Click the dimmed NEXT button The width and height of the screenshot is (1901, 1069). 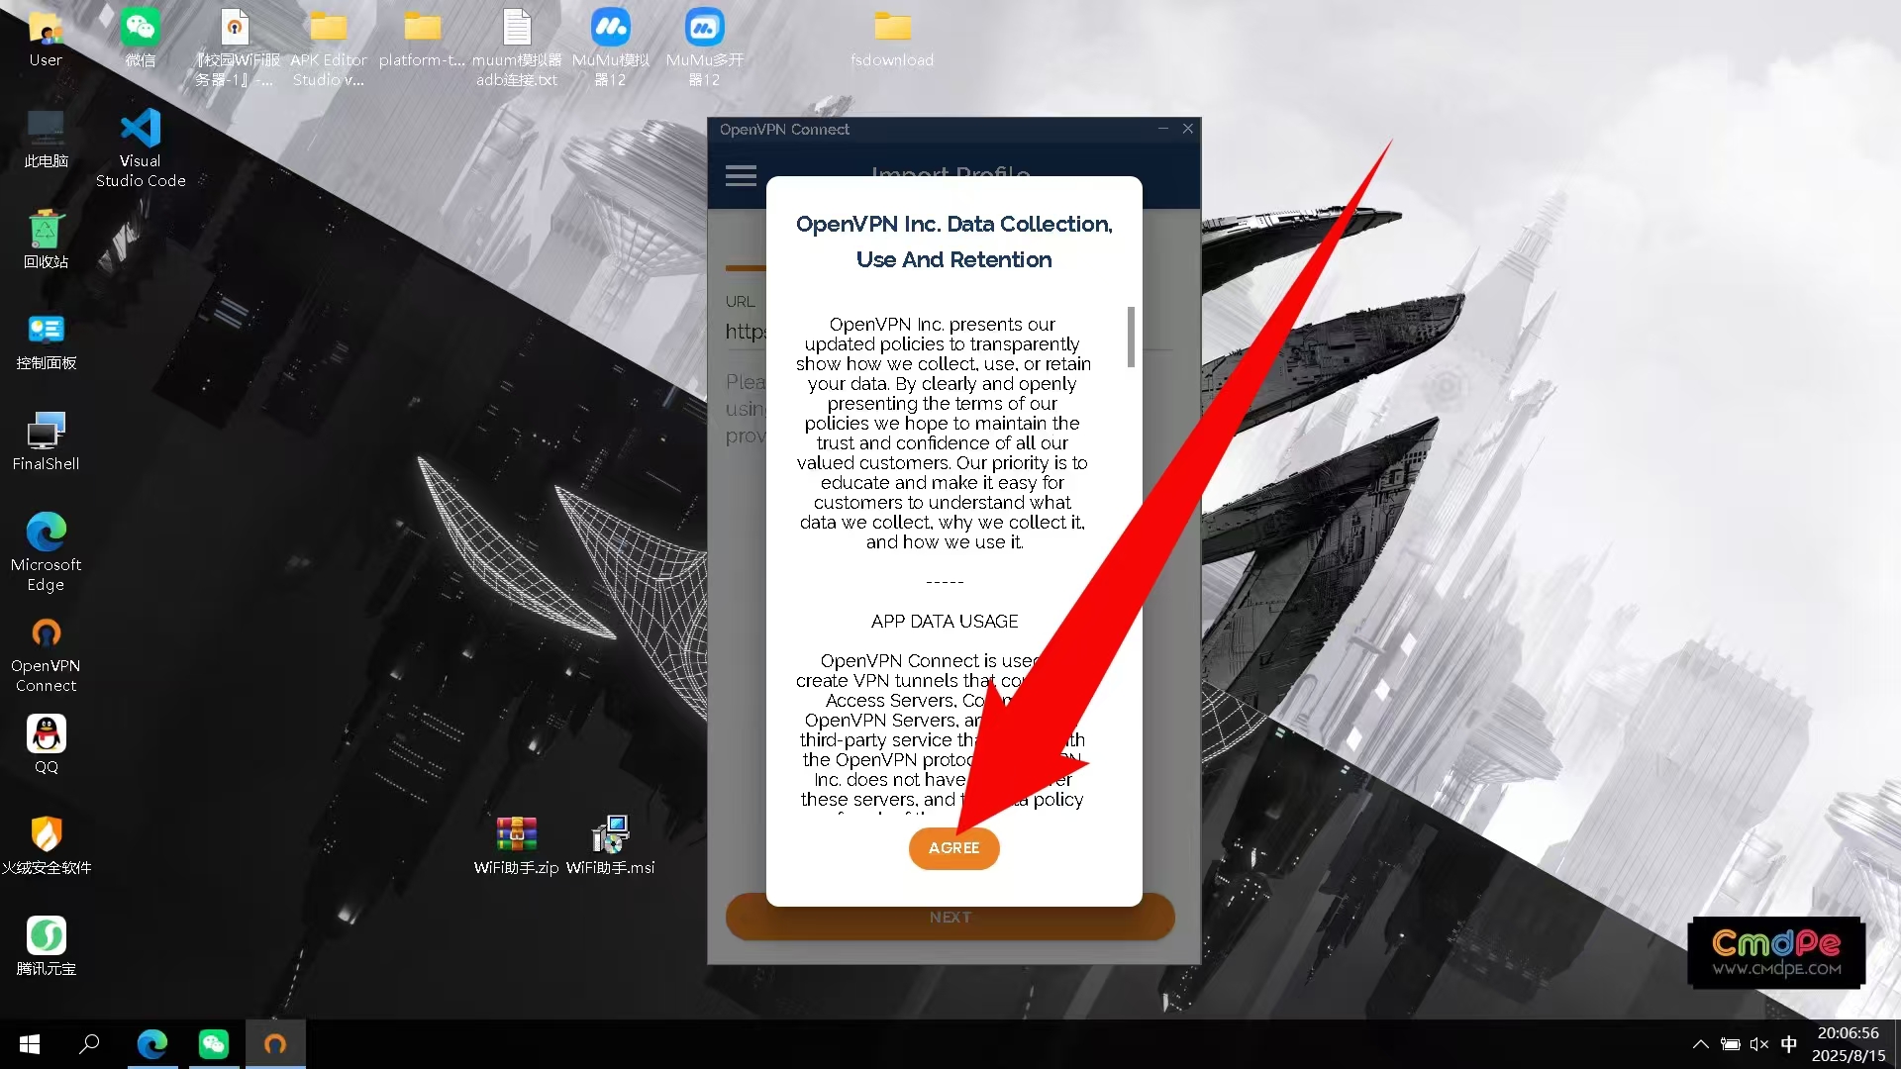950,918
